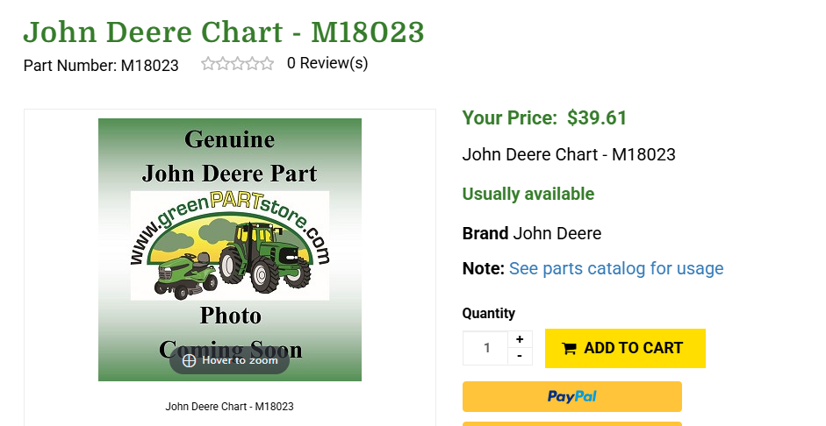Viewport: 826px width, 426px height.
Task: Check out with the PayPal button
Action: coord(571,396)
